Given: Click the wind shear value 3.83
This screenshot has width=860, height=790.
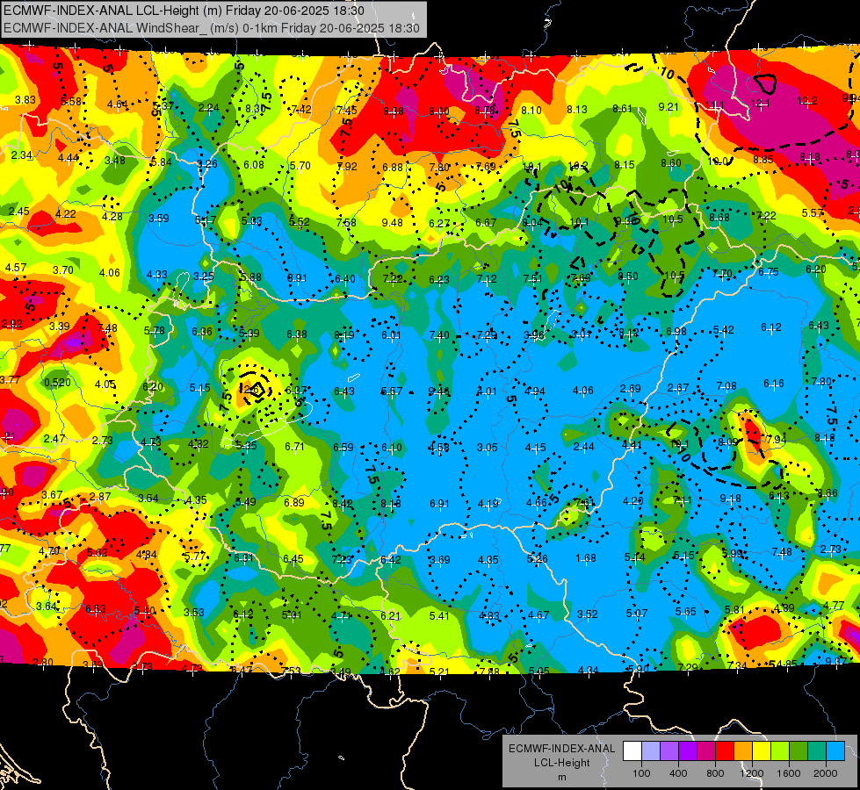Looking at the screenshot, I should [x=25, y=100].
